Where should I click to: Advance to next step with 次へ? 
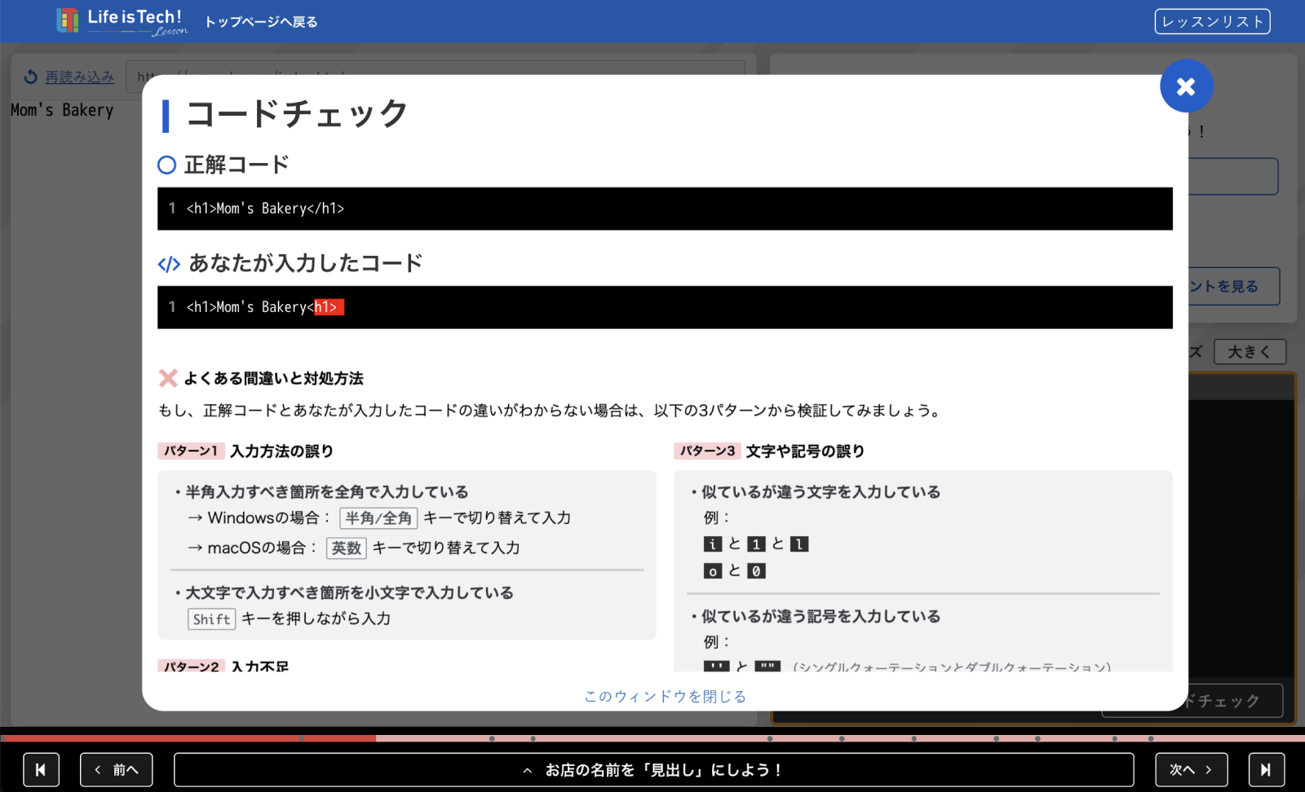coord(1191,769)
